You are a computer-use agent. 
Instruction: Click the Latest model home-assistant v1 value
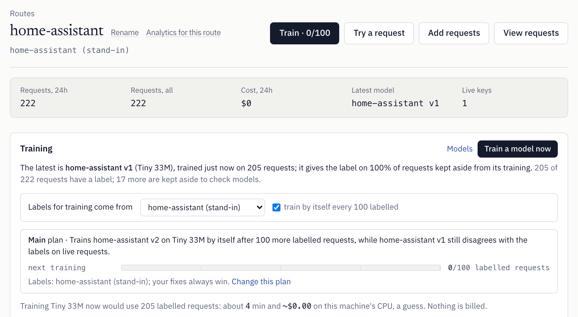(395, 103)
